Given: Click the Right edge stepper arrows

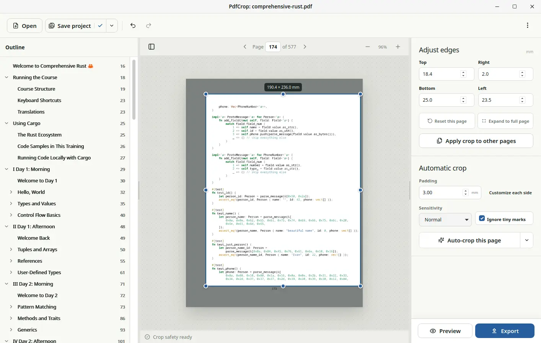Looking at the screenshot, I should point(522,74).
